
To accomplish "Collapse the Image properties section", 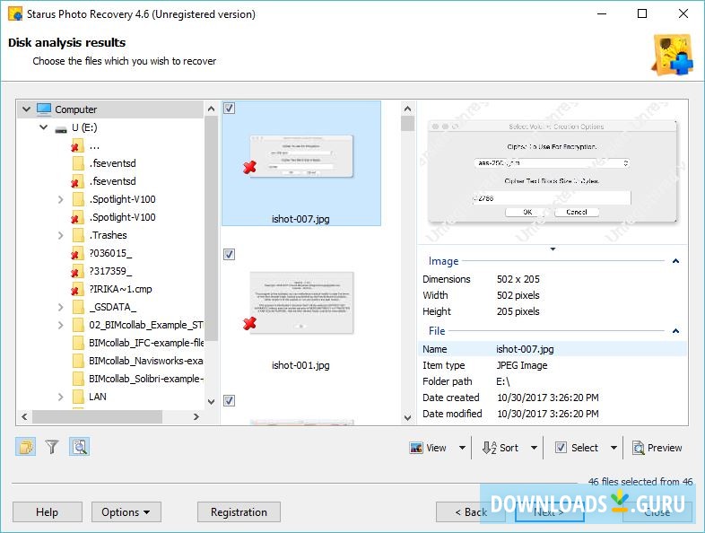I will [x=675, y=261].
